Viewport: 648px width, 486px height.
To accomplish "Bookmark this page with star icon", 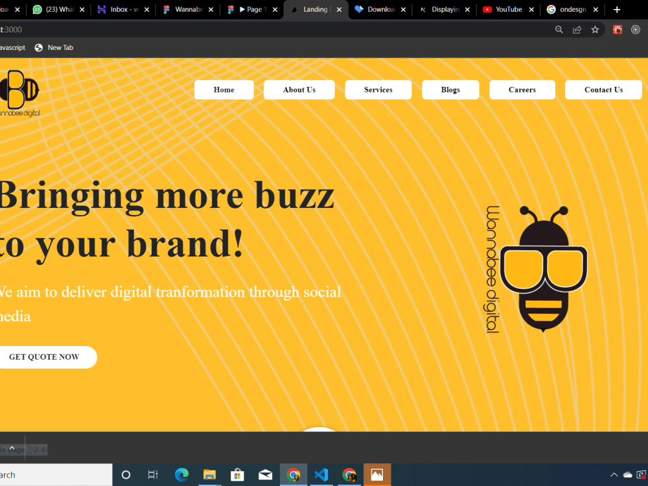I will click(x=595, y=29).
